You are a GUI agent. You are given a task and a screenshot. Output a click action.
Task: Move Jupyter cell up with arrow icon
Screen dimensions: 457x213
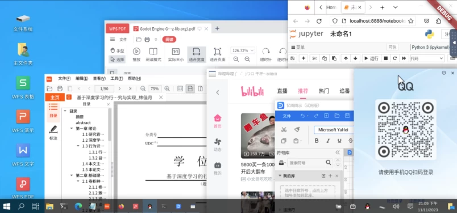(x=346, y=58)
